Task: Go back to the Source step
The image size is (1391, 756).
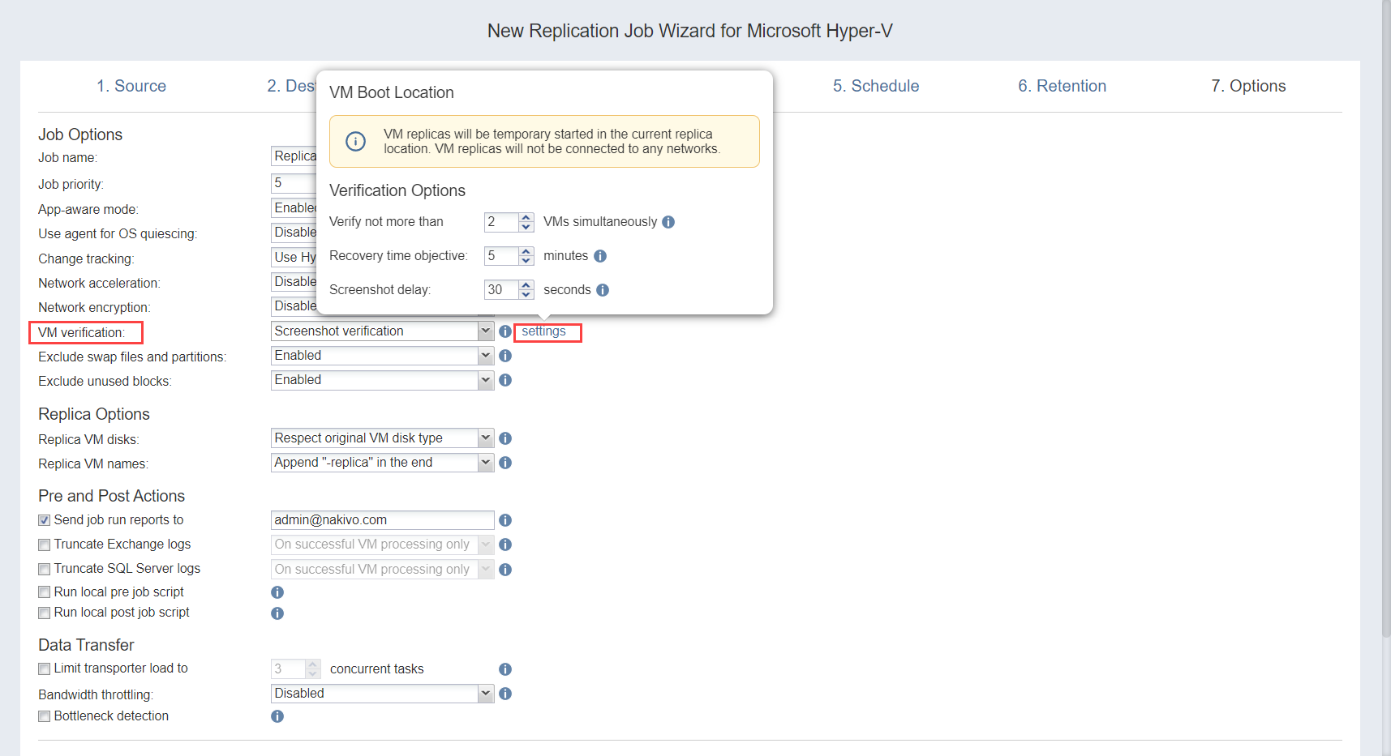Action: pyautogui.click(x=131, y=86)
